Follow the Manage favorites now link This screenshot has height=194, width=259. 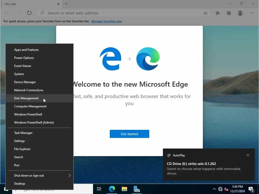(x=106, y=21)
